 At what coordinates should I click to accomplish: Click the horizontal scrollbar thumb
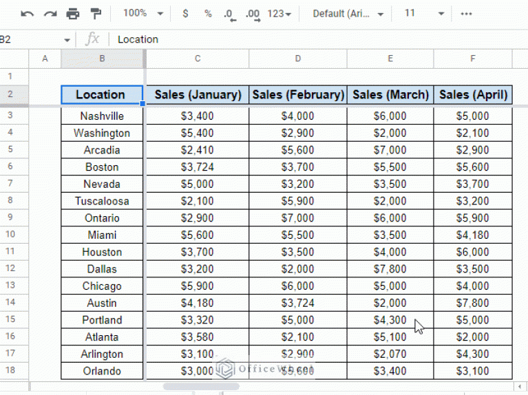201,386
